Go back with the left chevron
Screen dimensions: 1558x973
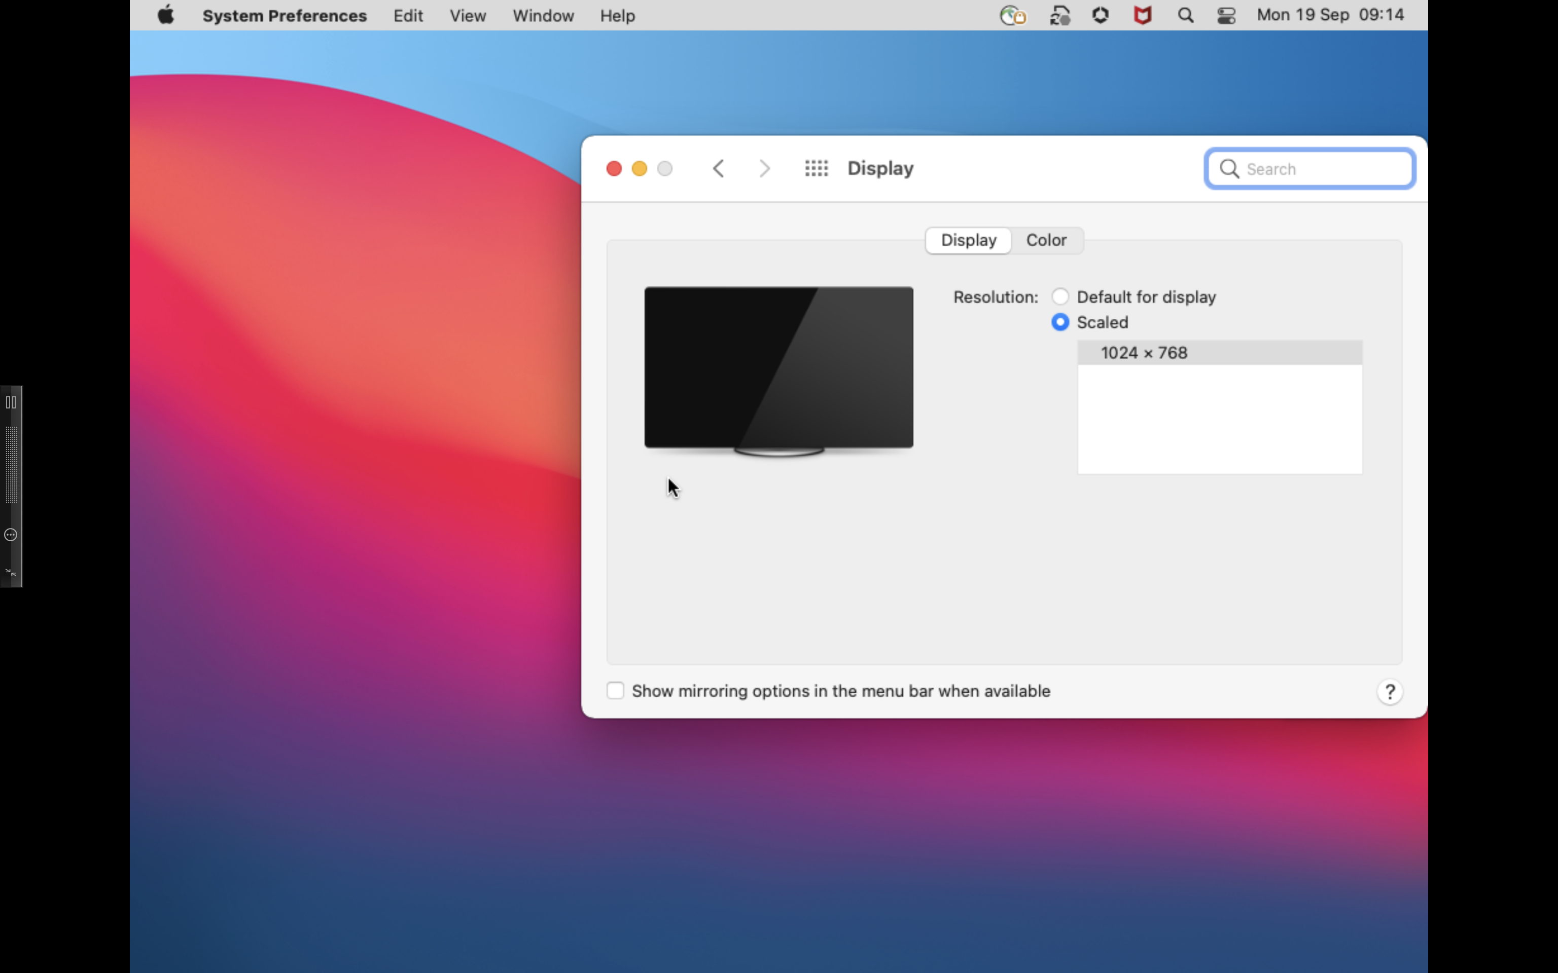719,169
